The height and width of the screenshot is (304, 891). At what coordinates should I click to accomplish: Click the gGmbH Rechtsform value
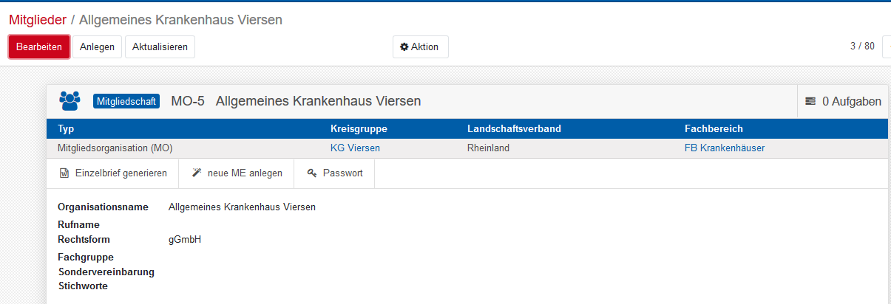click(x=185, y=239)
